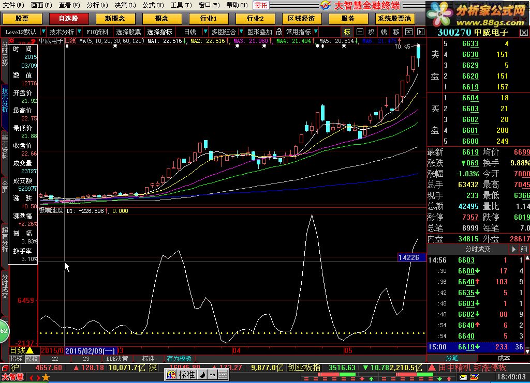Screen dimensions: 530x383
Task: Open the 区域经济 category
Action: click(x=301, y=19)
